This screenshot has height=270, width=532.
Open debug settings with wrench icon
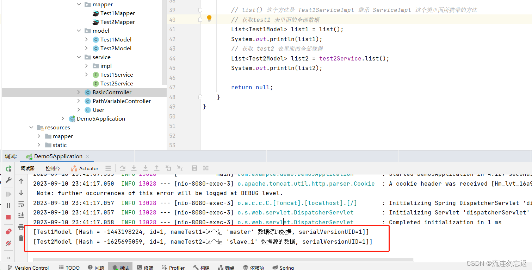pyautogui.click(x=8, y=180)
